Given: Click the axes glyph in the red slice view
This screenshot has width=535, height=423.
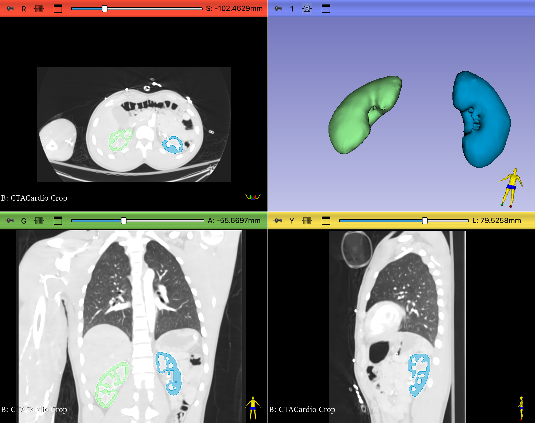Looking at the screenshot, I should (x=253, y=197).
